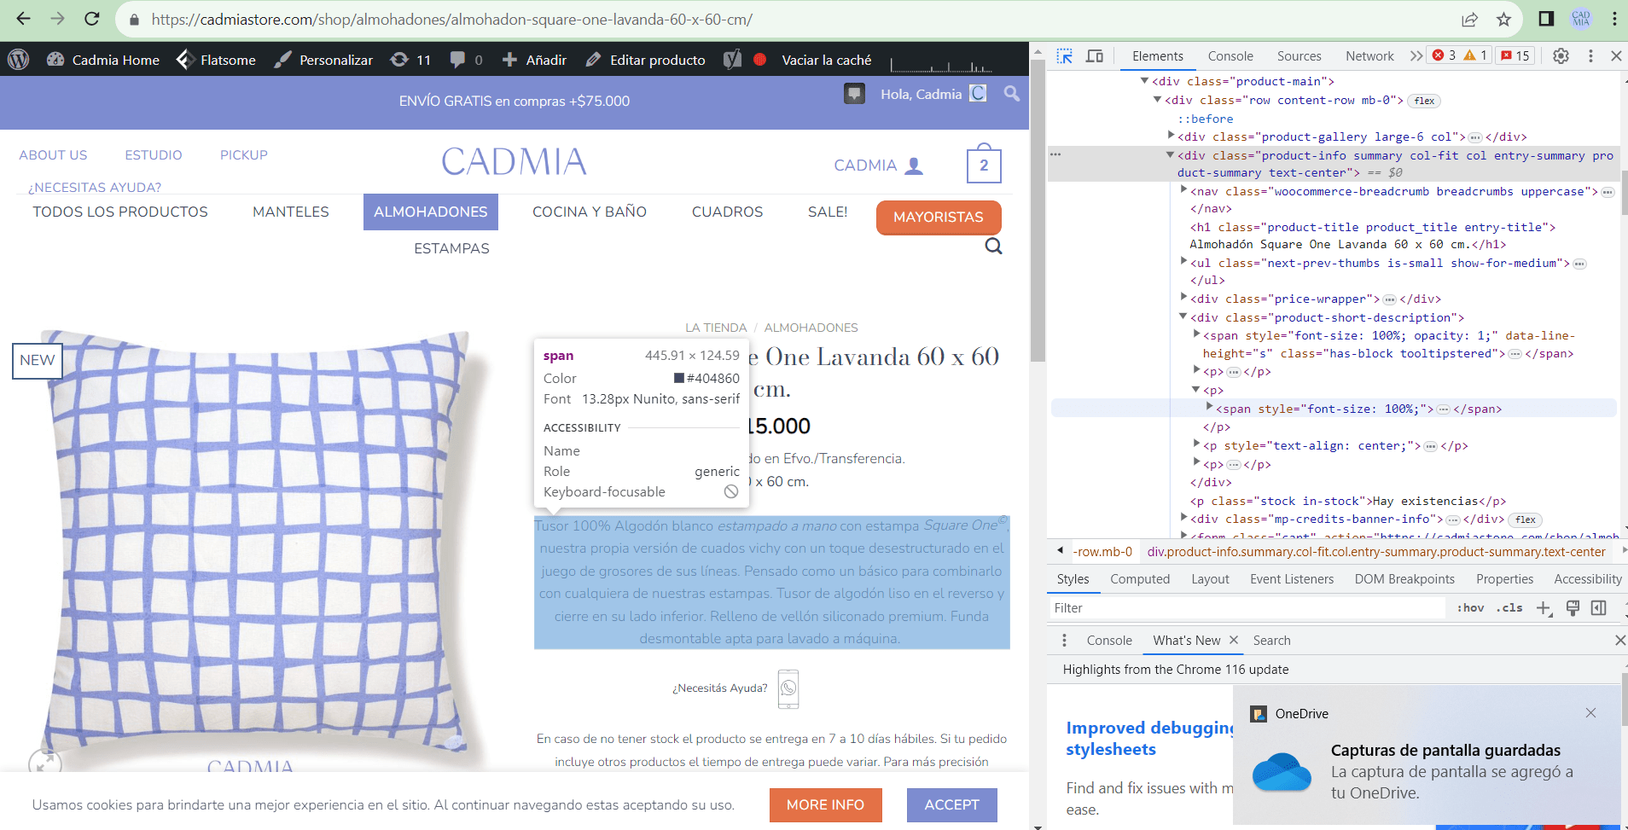Click the comments bubble icon in admin bar
The width and height of the screenshot is (1628, 830).
coord(458,60)
